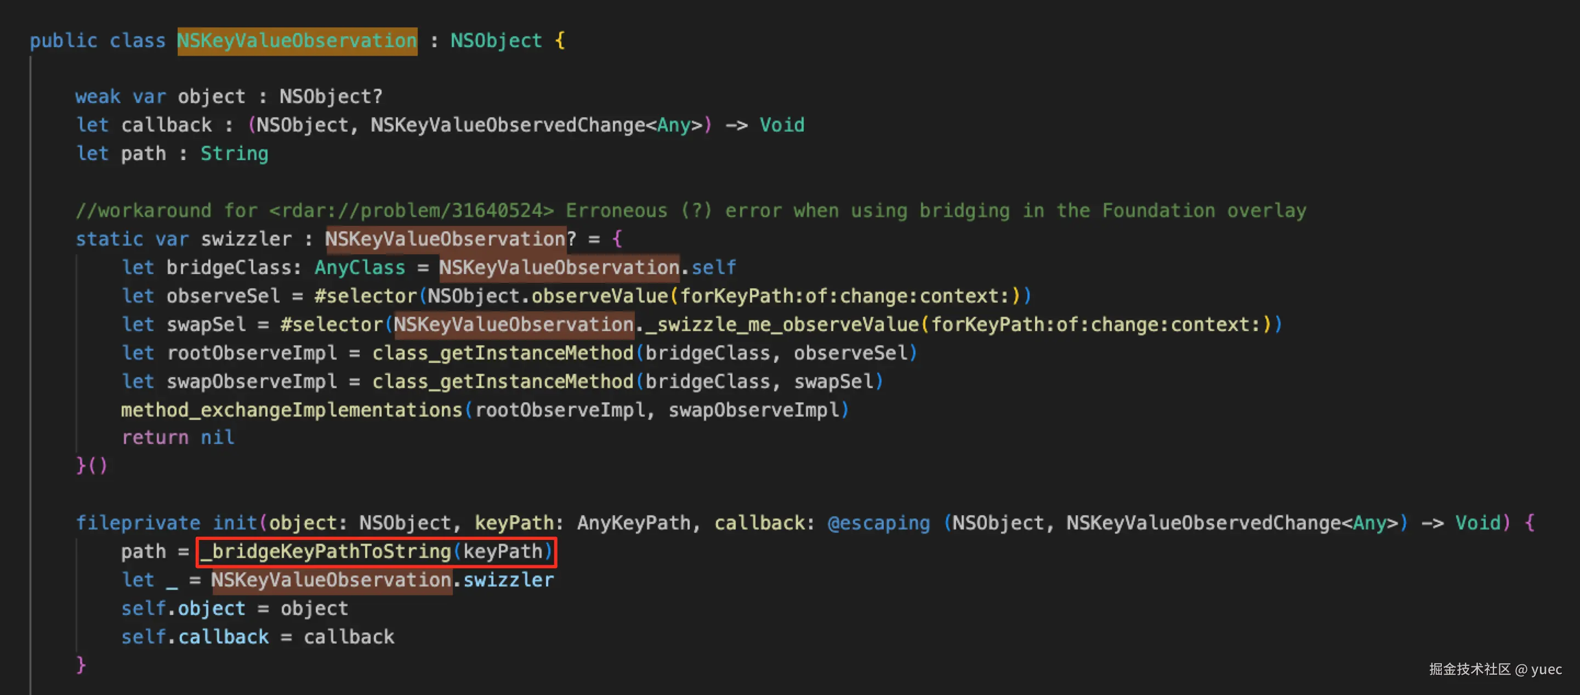Click the swapSel variable declaration
Viewport: 1580px width, 695px height.
pos(206,324)
